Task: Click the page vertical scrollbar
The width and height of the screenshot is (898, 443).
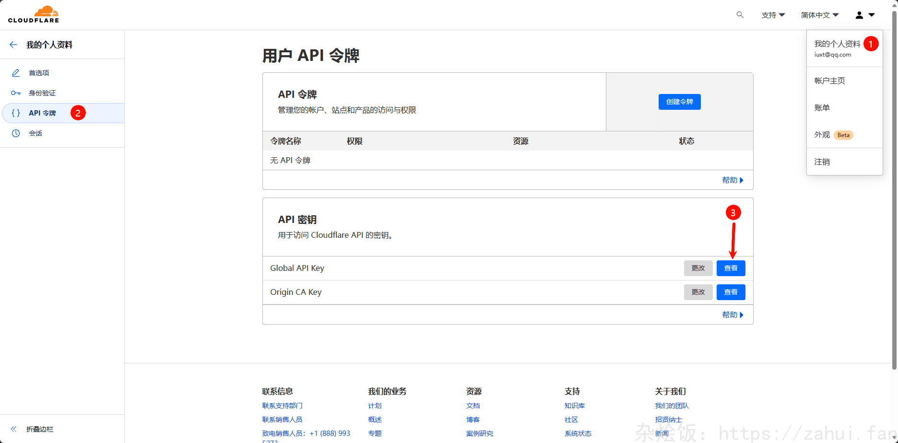Action: pos(894,192)
